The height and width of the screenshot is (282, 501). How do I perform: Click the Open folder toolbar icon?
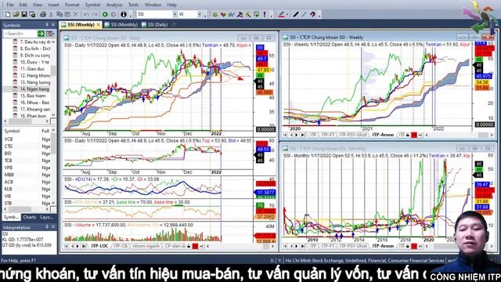[x=16, y=14]
